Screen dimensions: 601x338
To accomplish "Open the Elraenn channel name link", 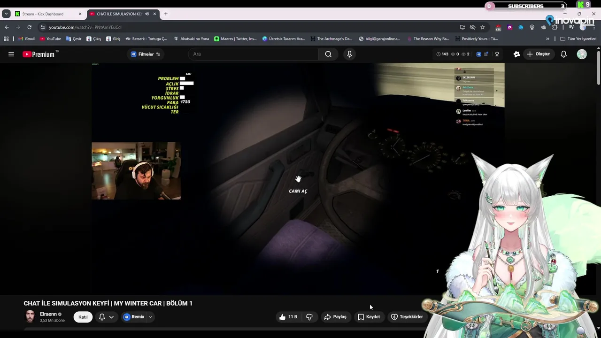I will point(48,314).
